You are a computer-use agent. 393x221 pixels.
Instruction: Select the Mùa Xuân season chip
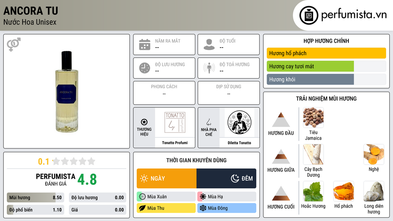[166, 197]
